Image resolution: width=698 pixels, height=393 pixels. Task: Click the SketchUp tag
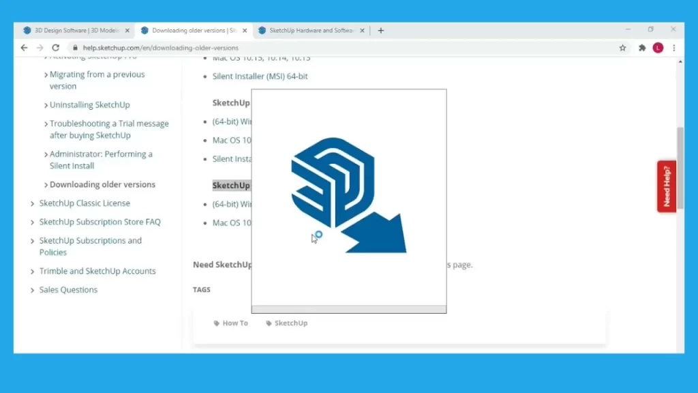point(286,323)
